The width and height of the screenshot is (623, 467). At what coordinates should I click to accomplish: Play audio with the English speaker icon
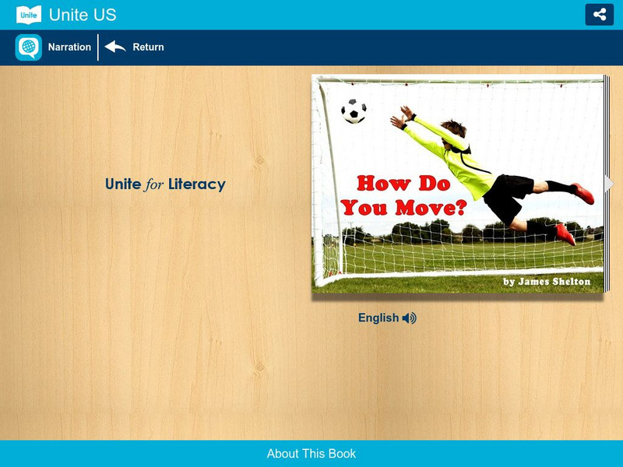tap(410, 318)
